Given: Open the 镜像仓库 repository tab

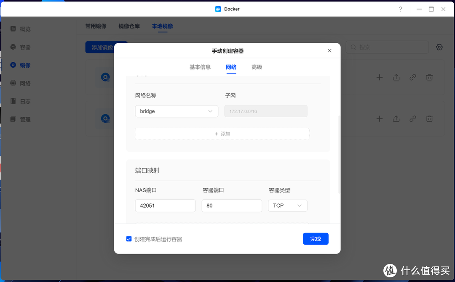Looking at the screenshot, I should click(x=129, y=26).
